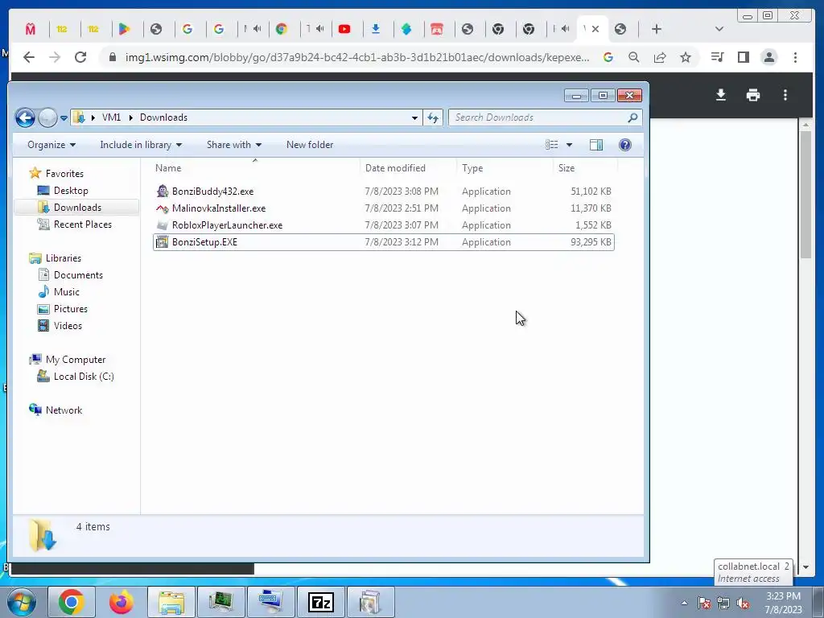Open Libraries in navigation pane
This screenshot has height=618, width=824.
click(x=63, y=258)
